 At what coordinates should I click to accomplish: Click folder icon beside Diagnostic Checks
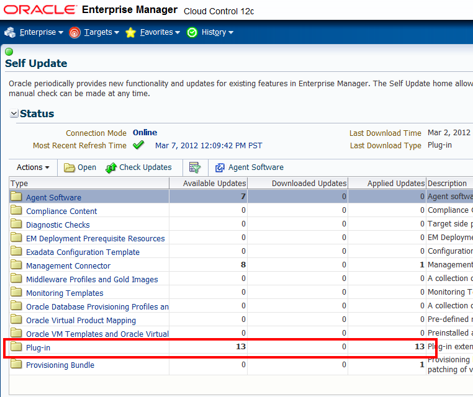pyautogui.click(x=16, y=224)
